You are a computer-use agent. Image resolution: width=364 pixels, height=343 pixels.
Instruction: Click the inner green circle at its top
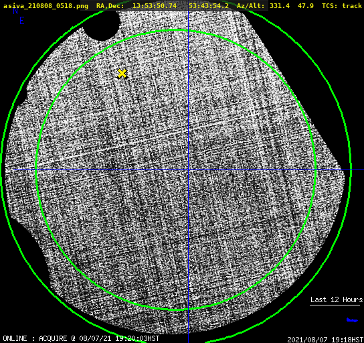click(x=176, y=30)
